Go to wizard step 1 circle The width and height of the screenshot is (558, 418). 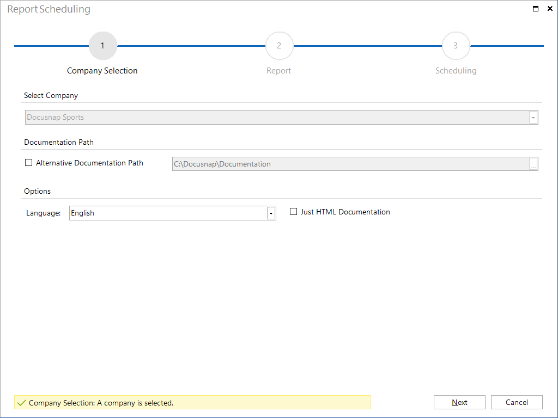(103, 46)
